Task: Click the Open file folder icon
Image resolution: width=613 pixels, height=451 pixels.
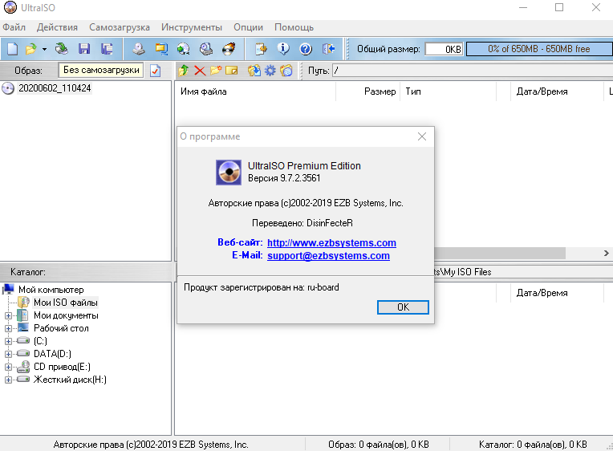Action: tap(30, 49)
